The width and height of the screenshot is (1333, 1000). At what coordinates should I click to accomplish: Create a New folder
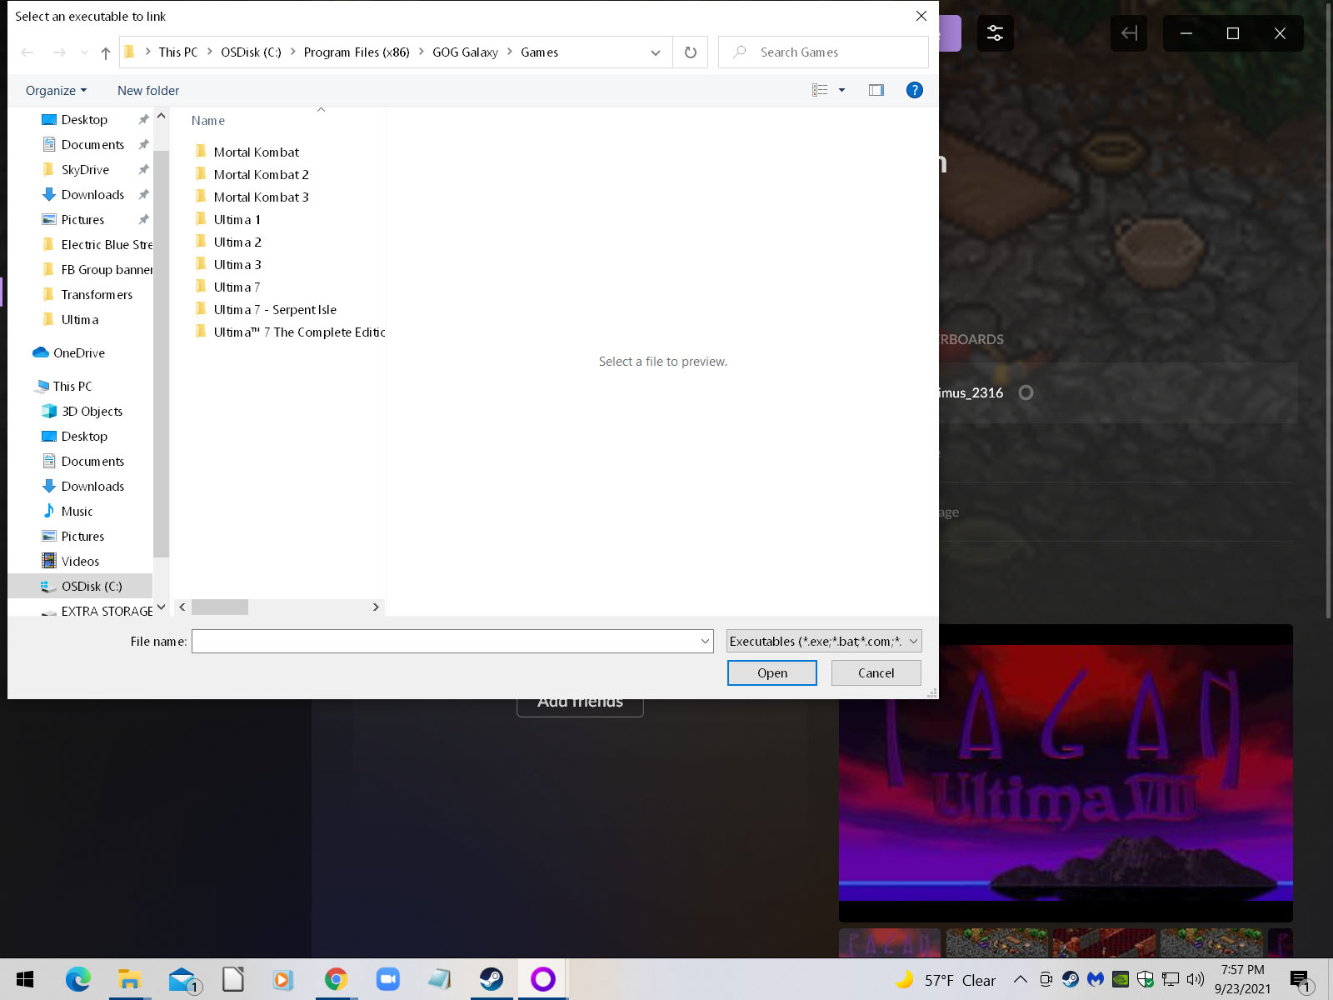[148, 90]
